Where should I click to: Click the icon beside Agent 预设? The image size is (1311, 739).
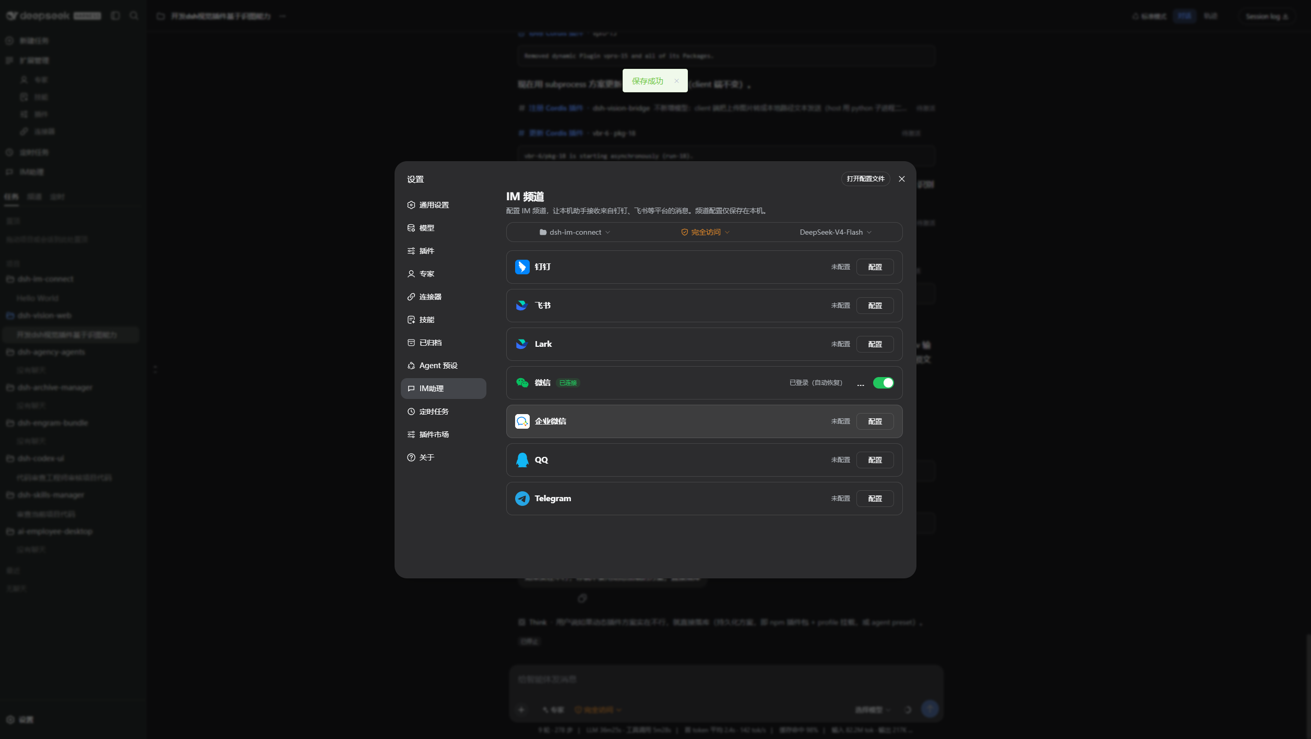[x=411, y=366]
